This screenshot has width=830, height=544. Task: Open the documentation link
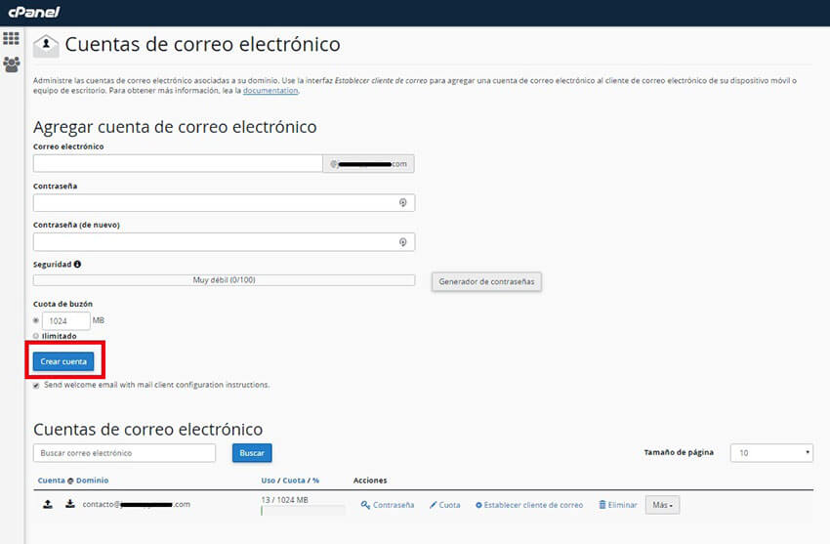270,91
